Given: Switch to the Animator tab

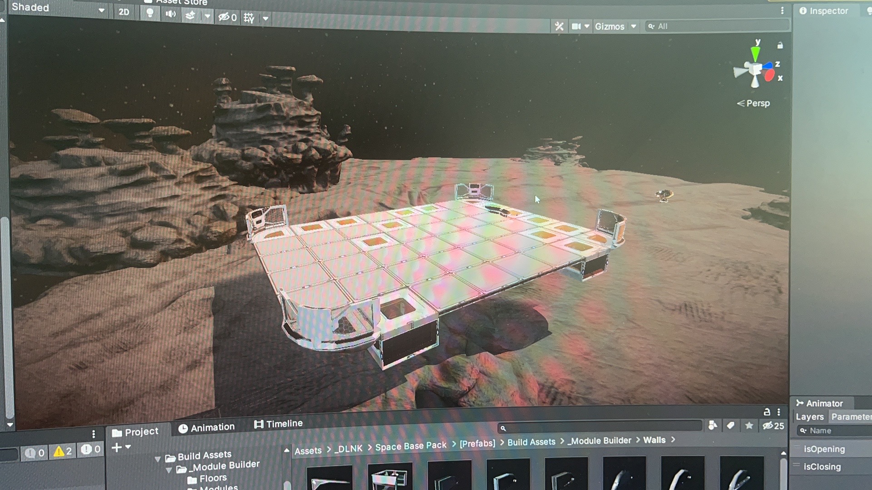Looking at the screenshot, I should [x=820, y=403].
